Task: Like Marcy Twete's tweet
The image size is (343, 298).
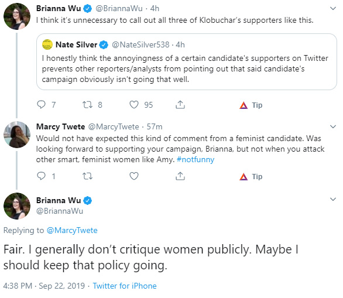Action: (134, 176)
